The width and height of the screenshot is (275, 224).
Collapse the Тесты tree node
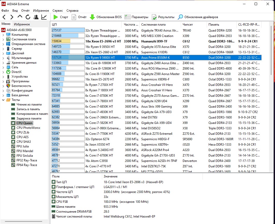click(3, 100)
